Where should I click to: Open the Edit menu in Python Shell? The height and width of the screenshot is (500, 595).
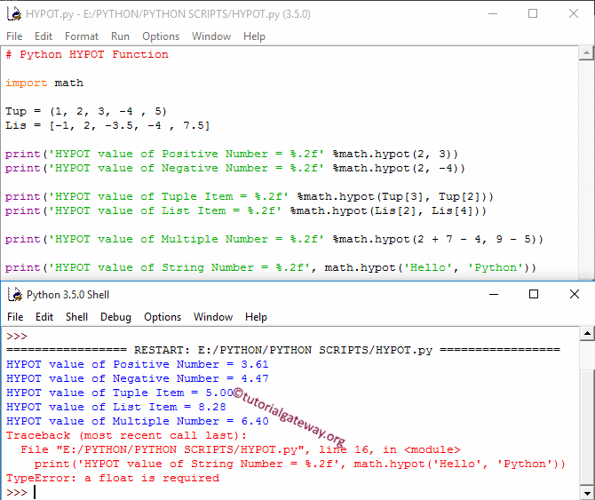44,317
